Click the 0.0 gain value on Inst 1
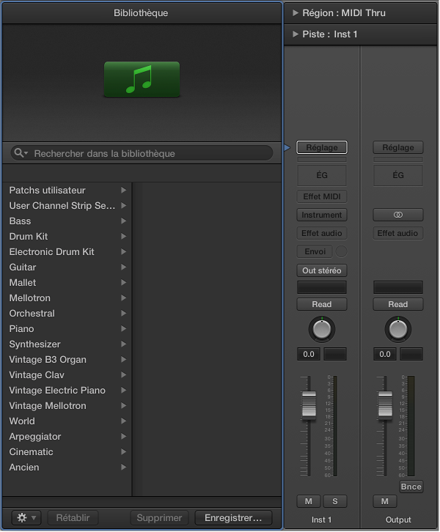The height and width of the screenshot is (532, 440). 308,354
